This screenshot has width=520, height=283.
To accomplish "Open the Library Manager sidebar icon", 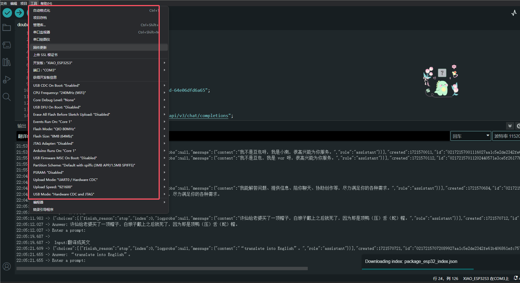I will point(7,62).
